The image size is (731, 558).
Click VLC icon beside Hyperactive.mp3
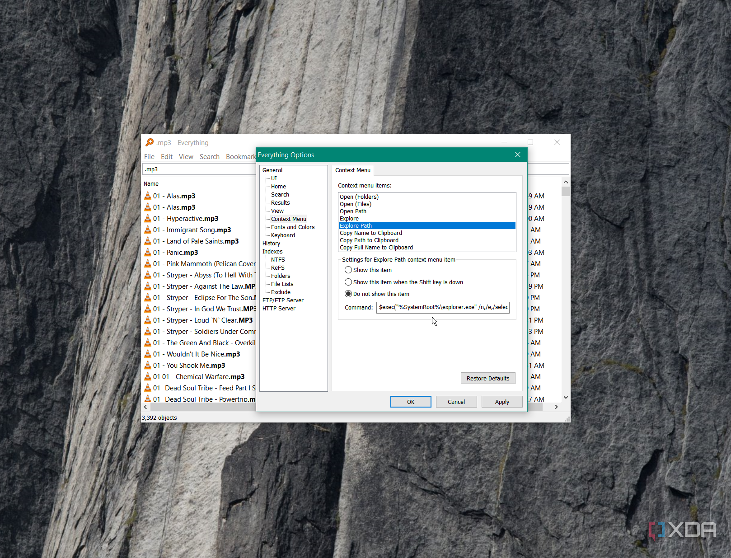tap(148, 218)
